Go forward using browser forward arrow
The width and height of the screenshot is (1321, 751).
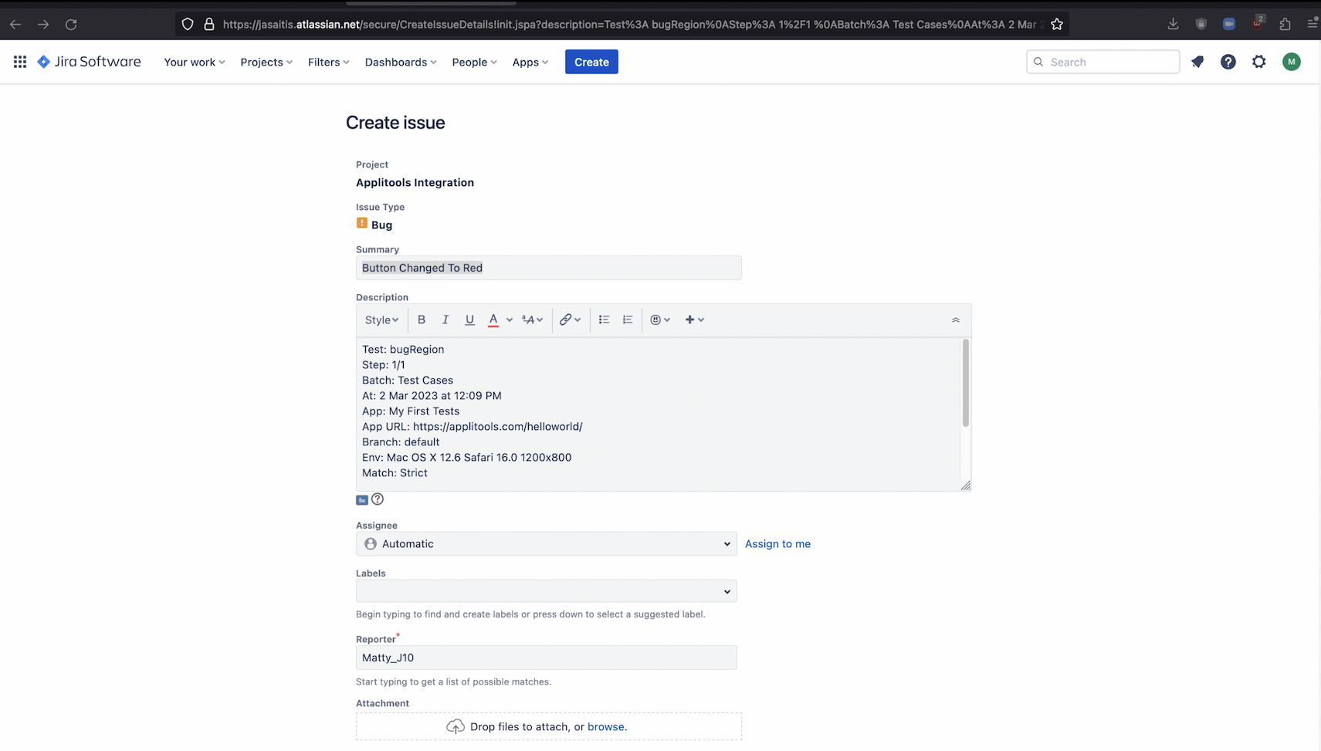coord(43,24)
